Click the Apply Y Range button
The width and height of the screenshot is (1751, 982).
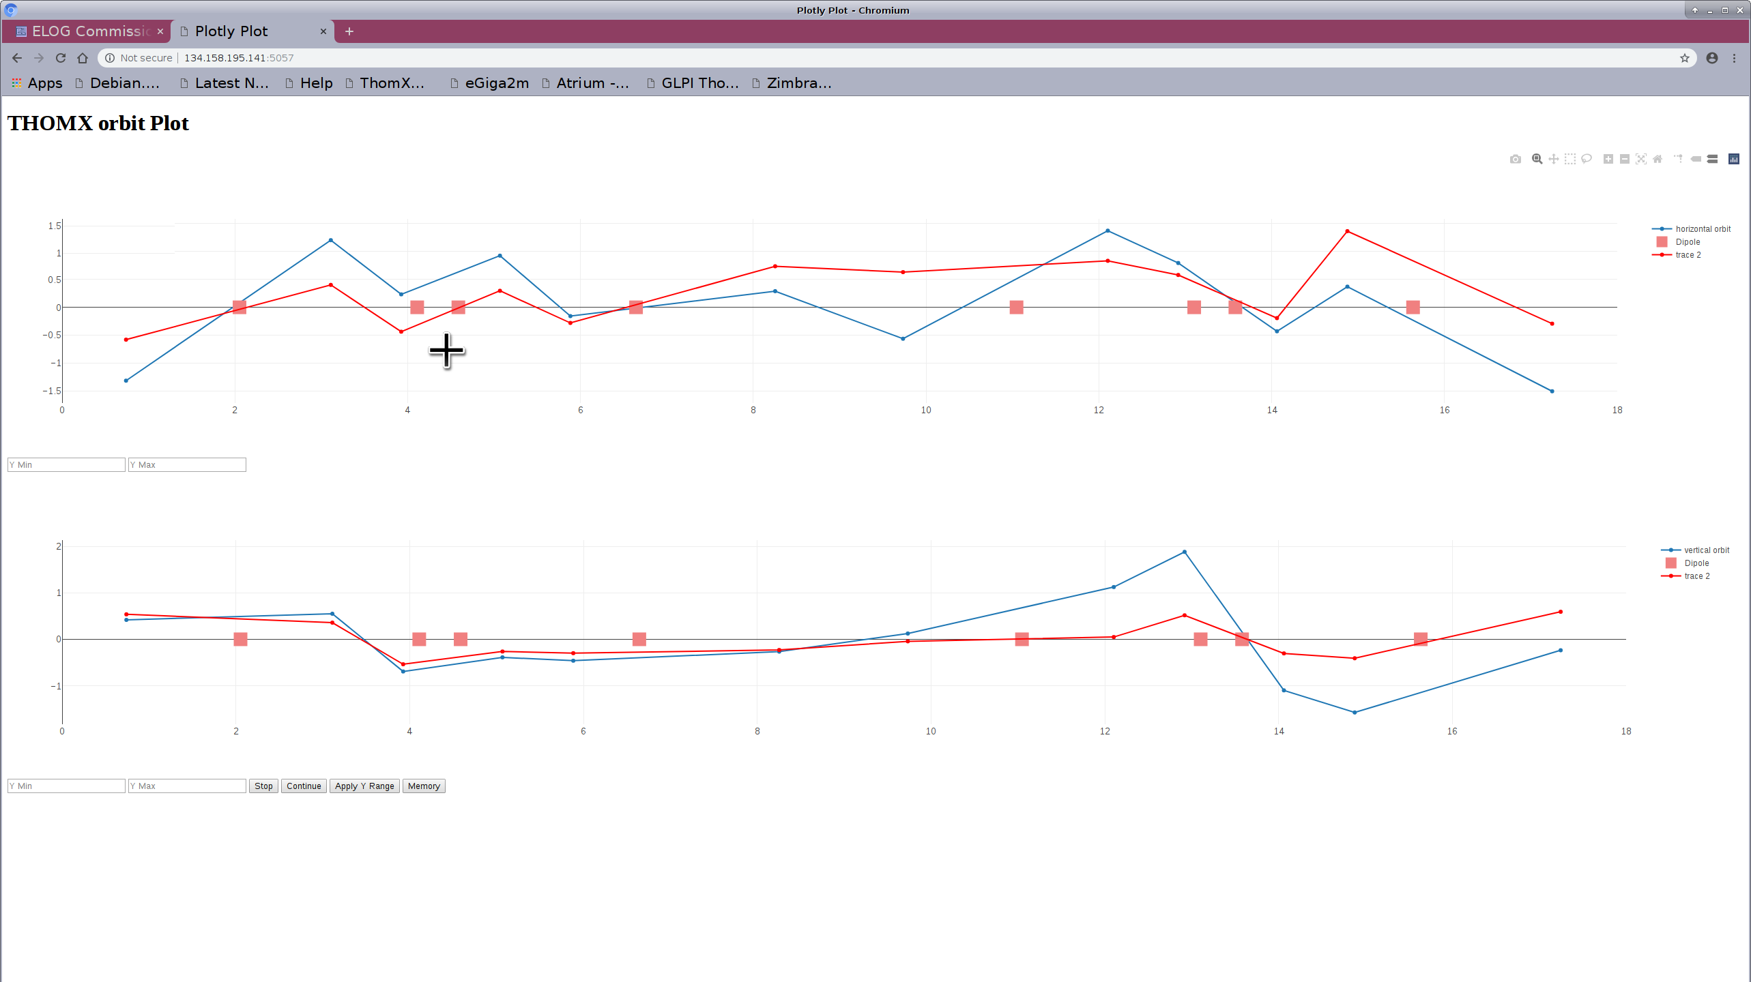click(x=364, y=786)
